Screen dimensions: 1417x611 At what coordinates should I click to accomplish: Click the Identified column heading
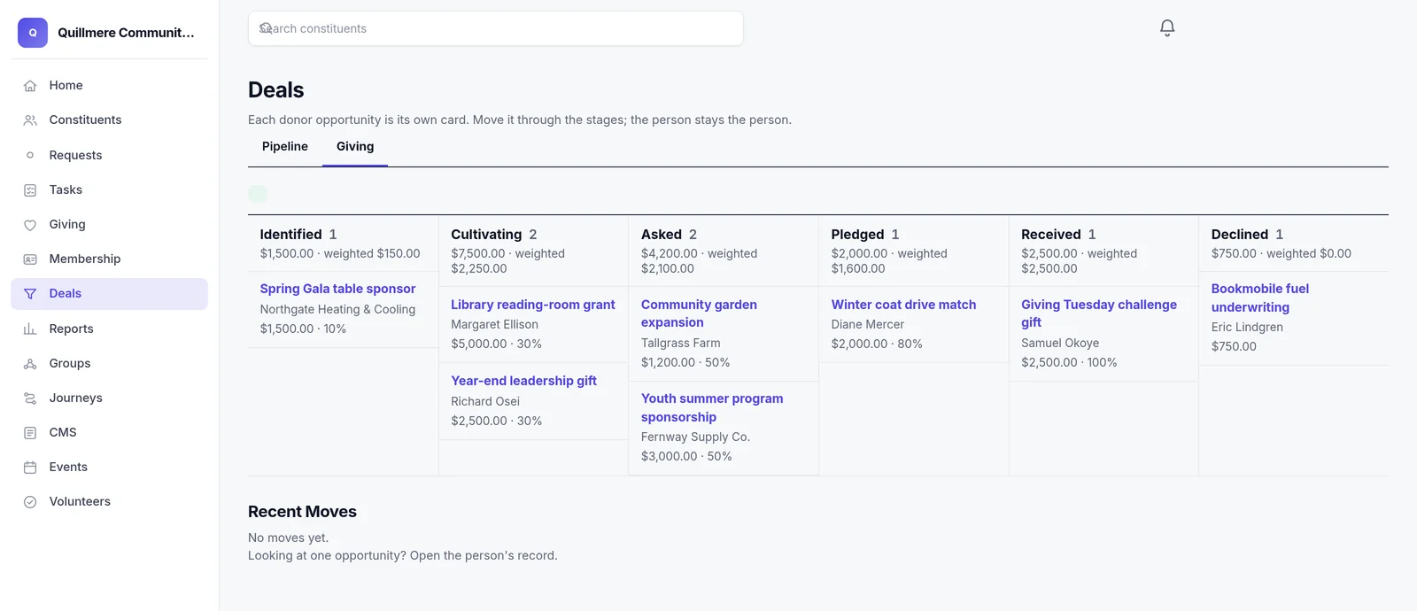(x=290, y=235)
